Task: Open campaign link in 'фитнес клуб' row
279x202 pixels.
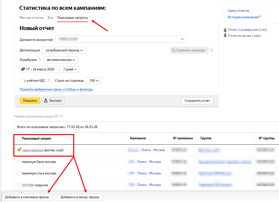Action: [146, 150]
